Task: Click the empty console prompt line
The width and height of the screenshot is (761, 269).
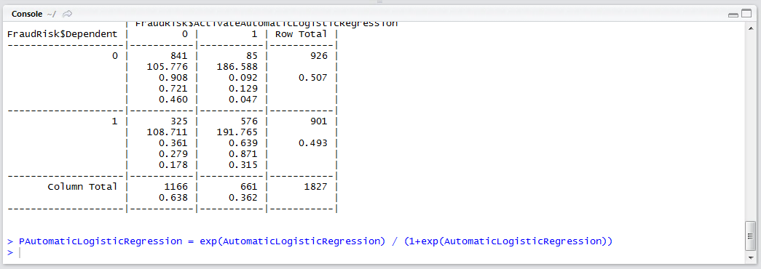Action: tap(373, 252)
